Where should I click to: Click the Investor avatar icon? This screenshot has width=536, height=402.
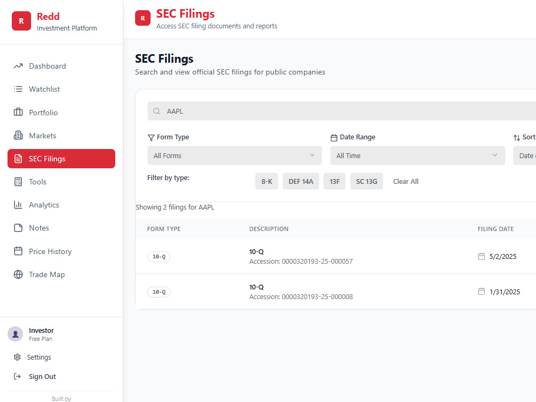tap(16, 334)
